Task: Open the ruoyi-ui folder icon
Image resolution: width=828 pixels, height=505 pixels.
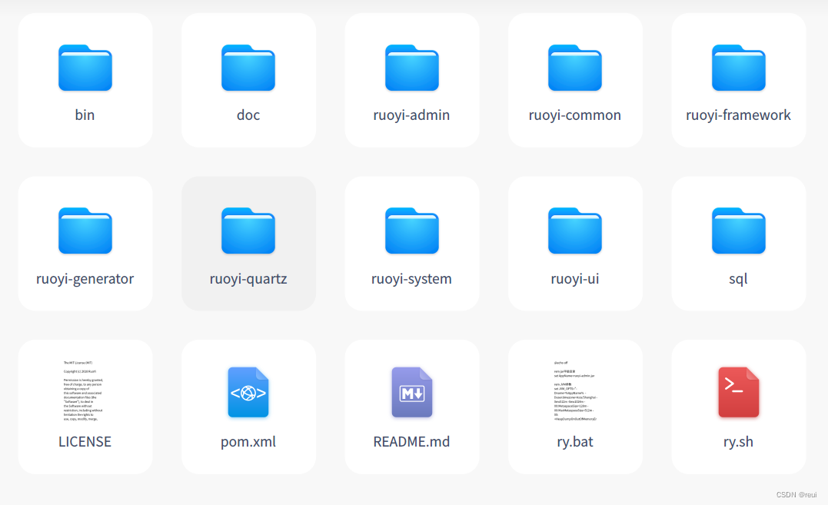Action: pos(575,231)
